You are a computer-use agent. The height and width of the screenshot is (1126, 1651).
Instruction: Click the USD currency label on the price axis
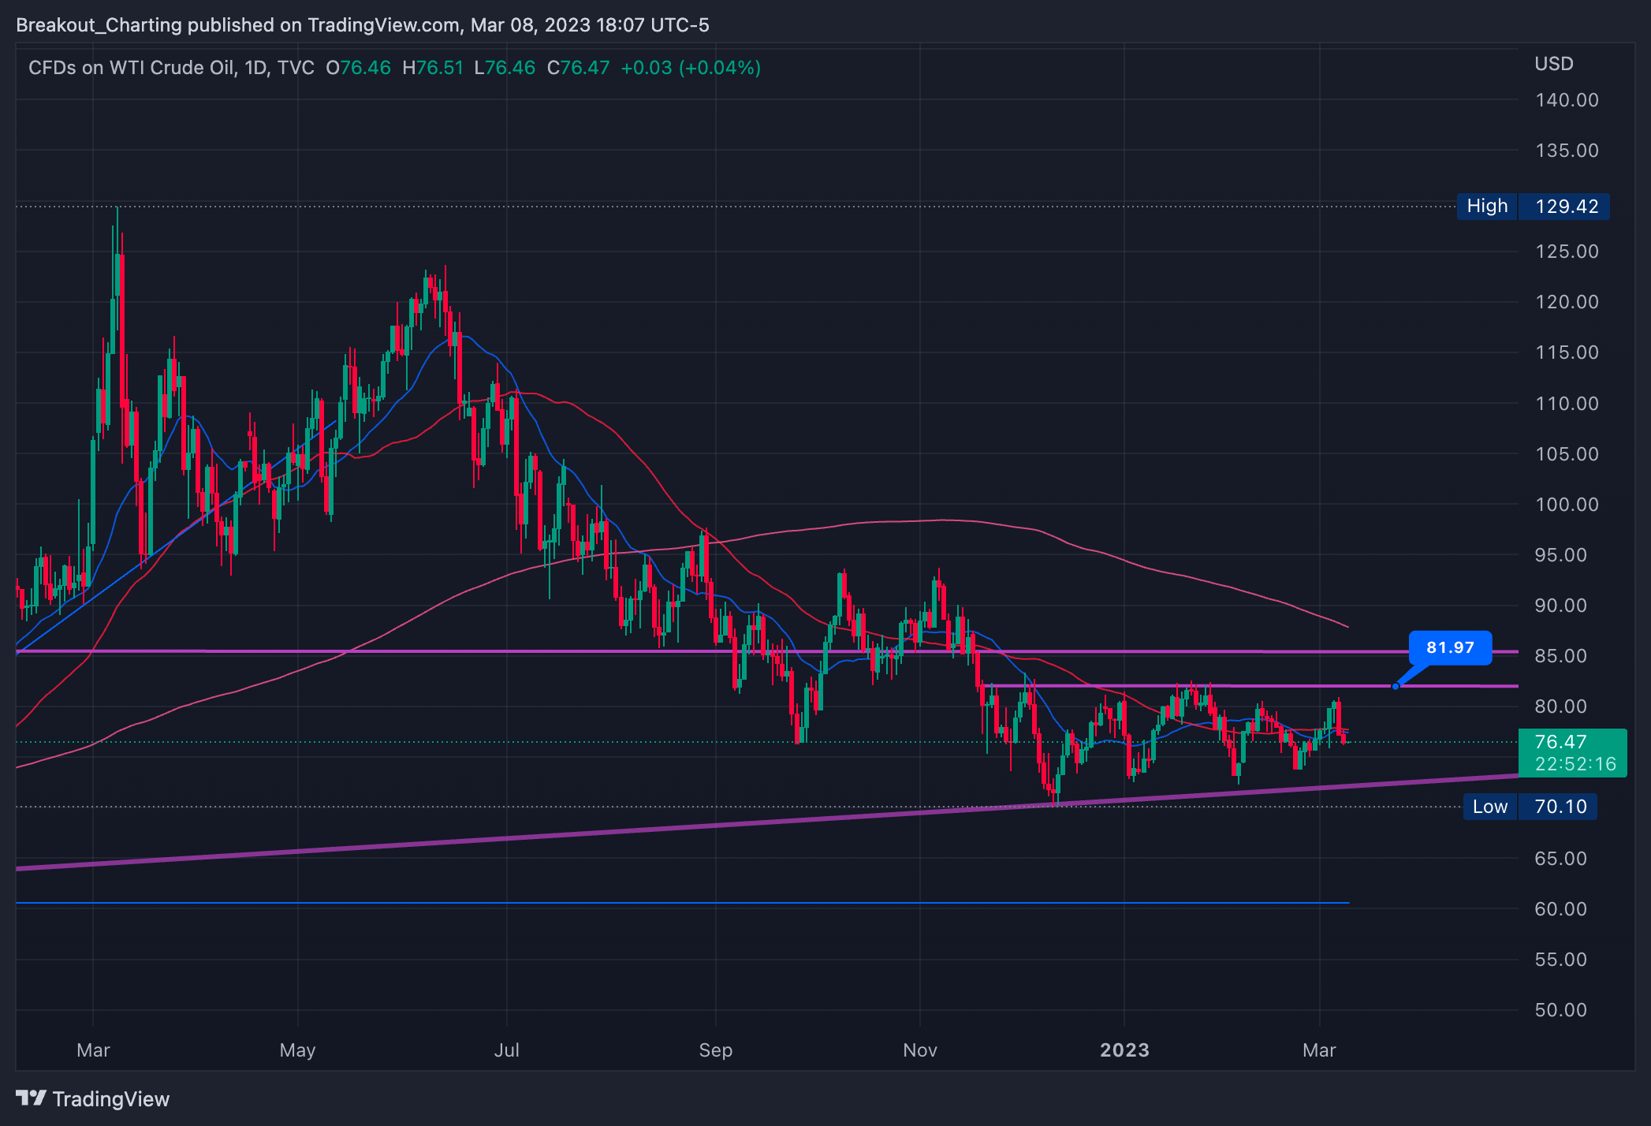[x=1553, y=64]
